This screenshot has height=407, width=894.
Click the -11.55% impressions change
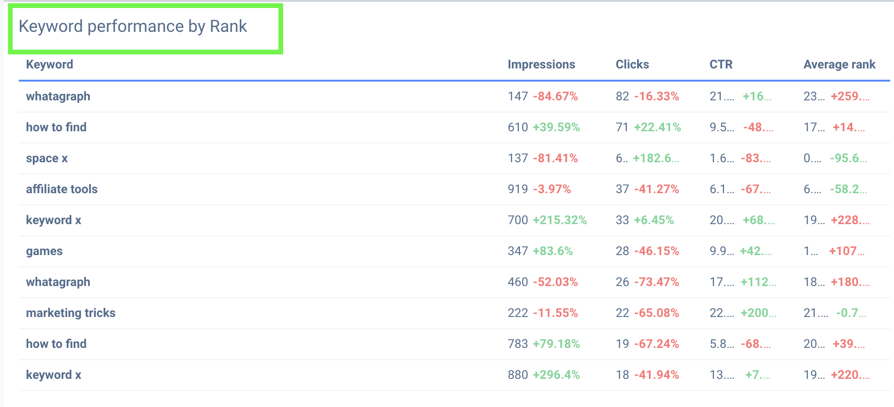coord(555,313)
